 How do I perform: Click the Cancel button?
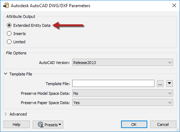[163, 124]
